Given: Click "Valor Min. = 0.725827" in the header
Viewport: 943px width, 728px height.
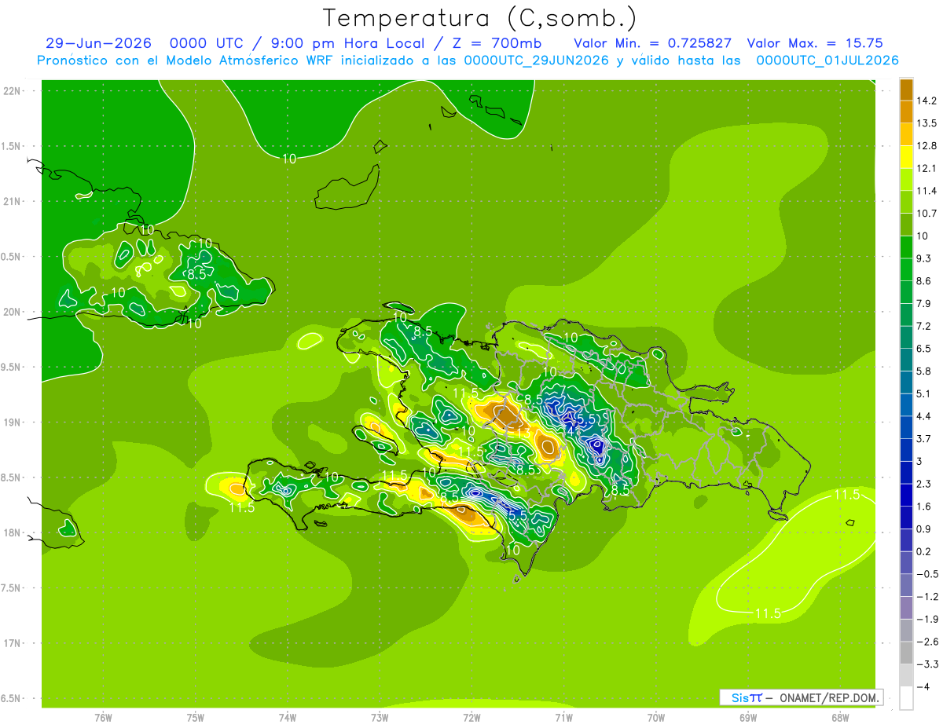Looking at the screenshot, I should [x=654, y=43].
